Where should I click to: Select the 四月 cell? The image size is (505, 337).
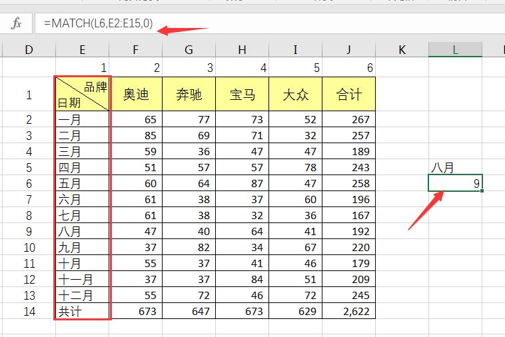pos(83,167)
